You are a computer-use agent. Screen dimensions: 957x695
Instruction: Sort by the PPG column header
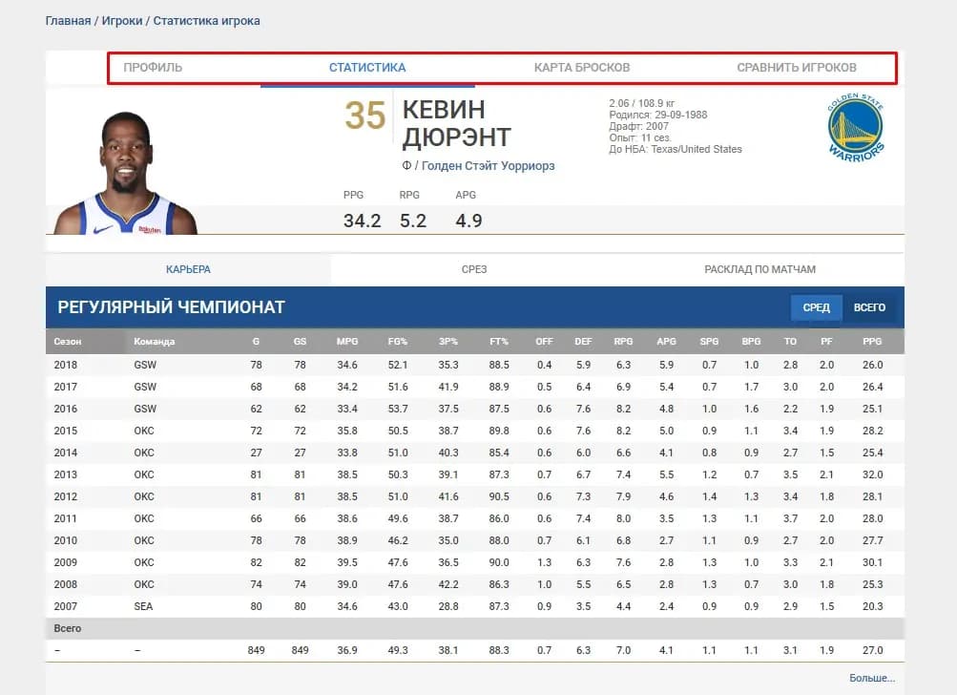point(872,342)
